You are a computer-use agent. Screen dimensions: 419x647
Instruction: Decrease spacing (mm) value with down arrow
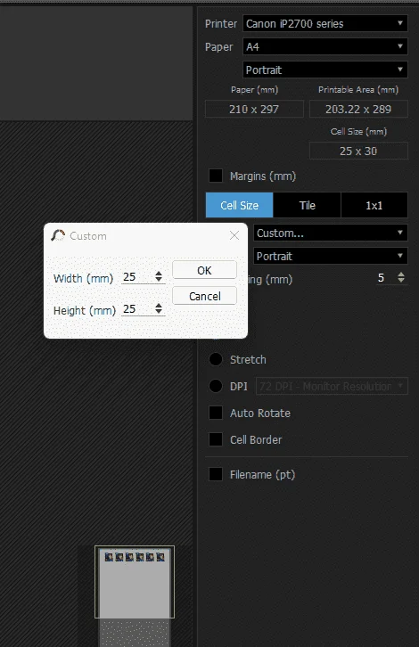click(x=401, y=281)
